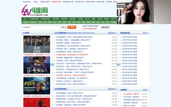Image resolution: width=171 pixels, height=107 pixels.
Task: Open 6v电影下载帮助与教程 help link
Action: click(x=90, y=26)
